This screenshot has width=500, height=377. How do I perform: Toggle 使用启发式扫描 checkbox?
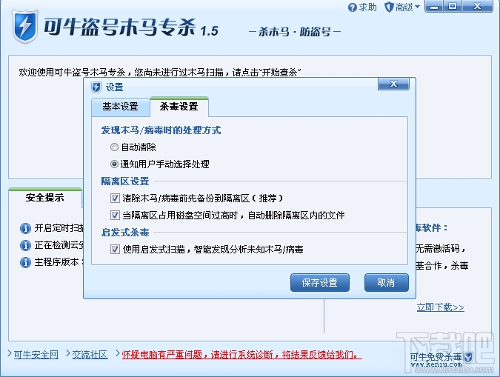coord(115,249)
